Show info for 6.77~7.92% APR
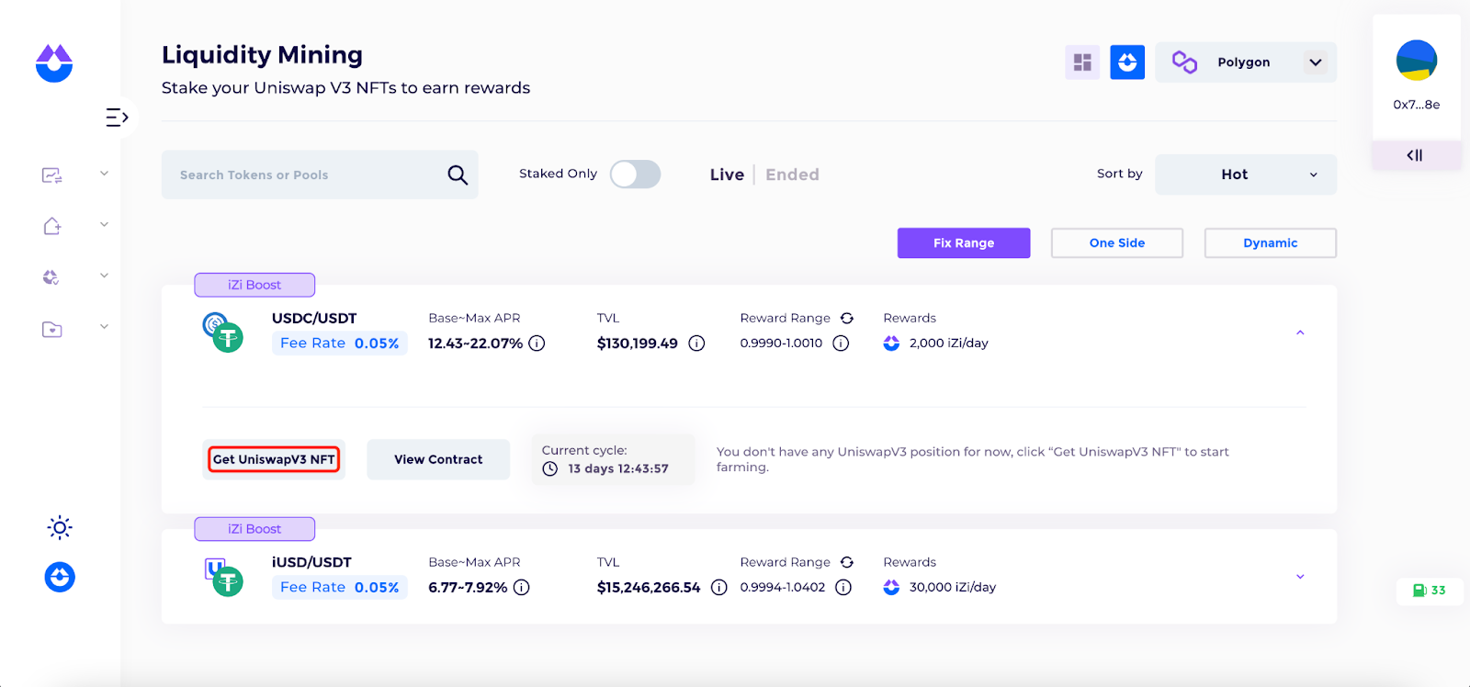This screenshot has height=687, width=1470. [x=521, y=588]
